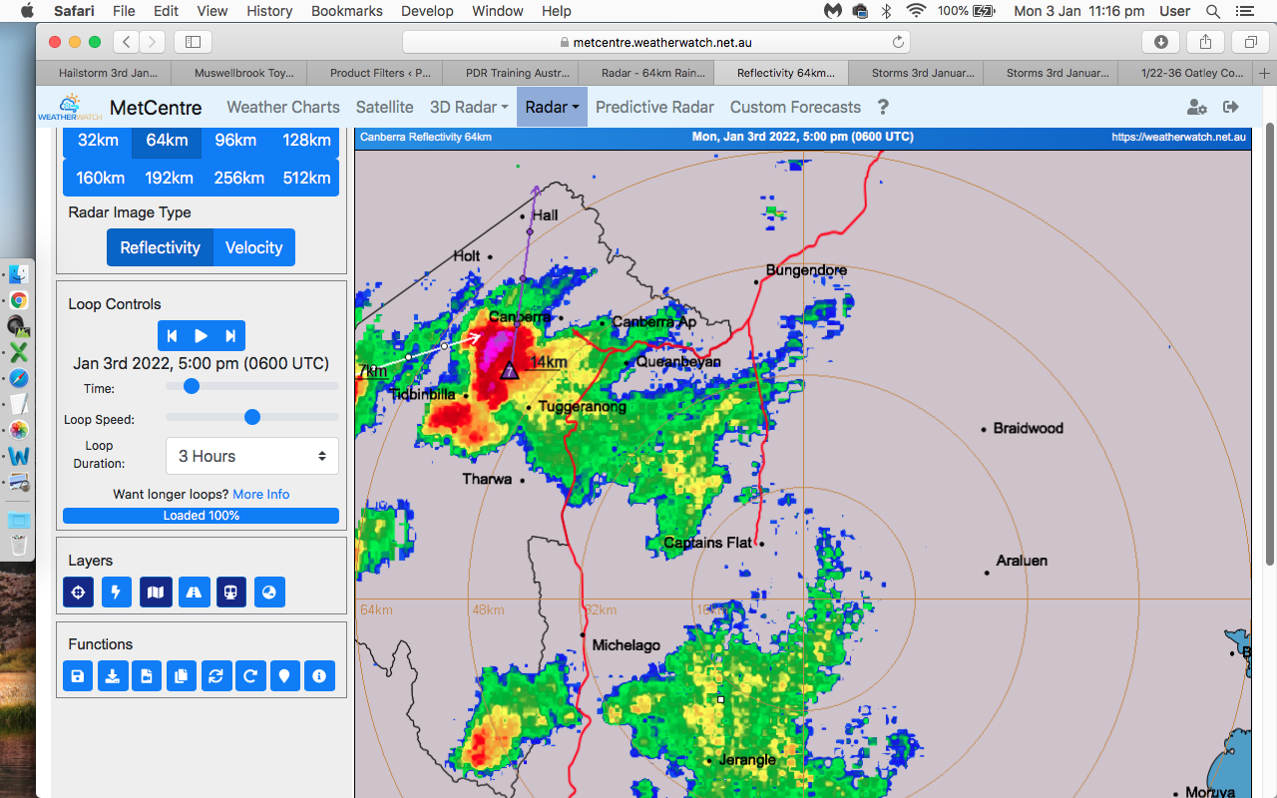Choose the 96km radar range
The width and height of the screenshot is (1277, 798).
coord(235,141)
